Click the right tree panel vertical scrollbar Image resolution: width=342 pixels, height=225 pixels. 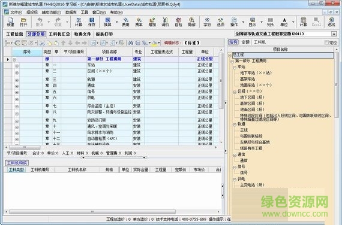pos(336,85)
